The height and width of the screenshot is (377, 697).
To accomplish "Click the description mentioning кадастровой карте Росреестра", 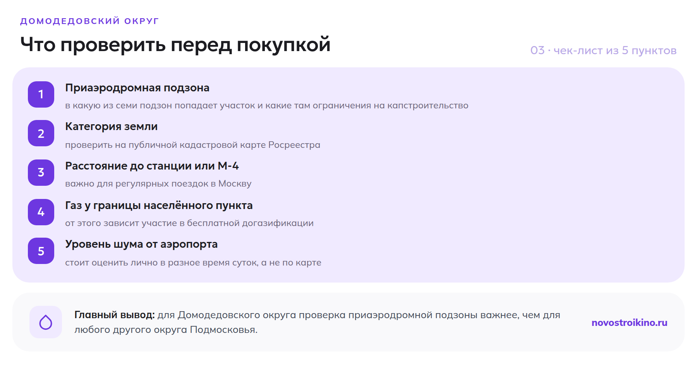I will [192, 145].
